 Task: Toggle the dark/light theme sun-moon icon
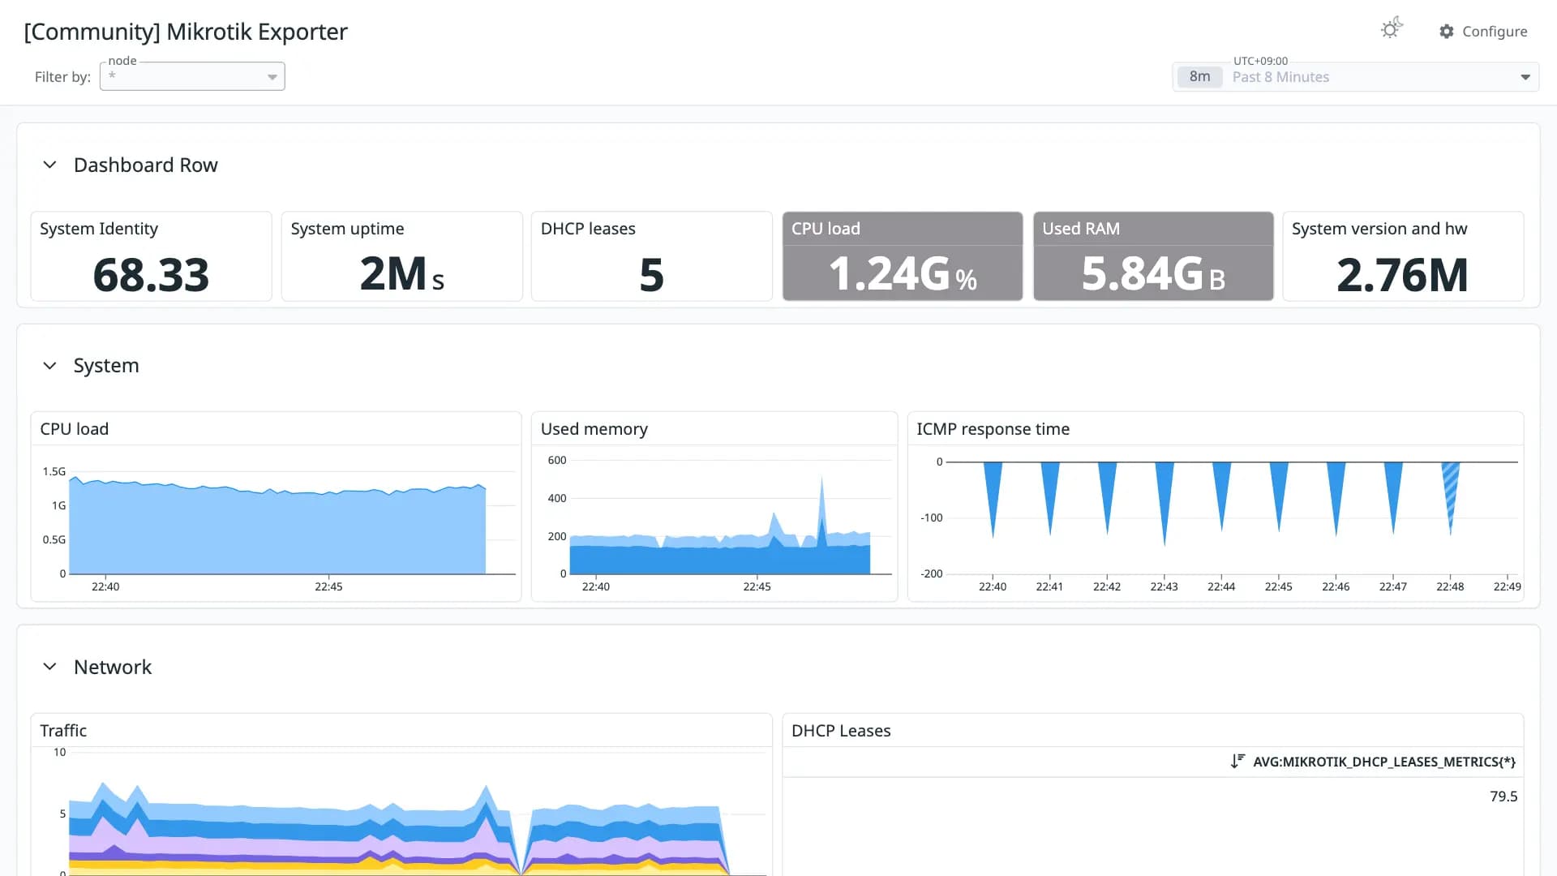(x=1392, y=29)
